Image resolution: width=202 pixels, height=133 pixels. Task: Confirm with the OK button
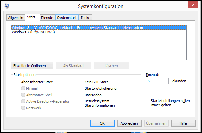(x=102, y=123)
